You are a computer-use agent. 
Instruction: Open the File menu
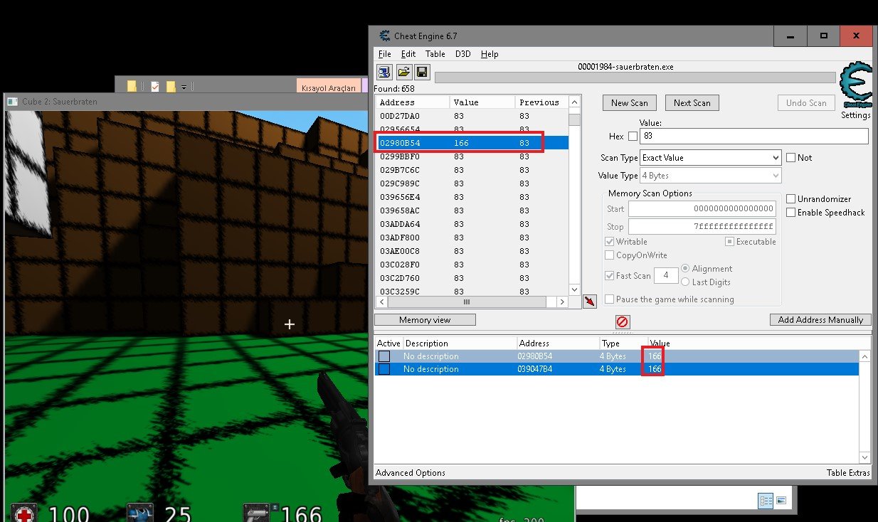[x=385, y=54]
